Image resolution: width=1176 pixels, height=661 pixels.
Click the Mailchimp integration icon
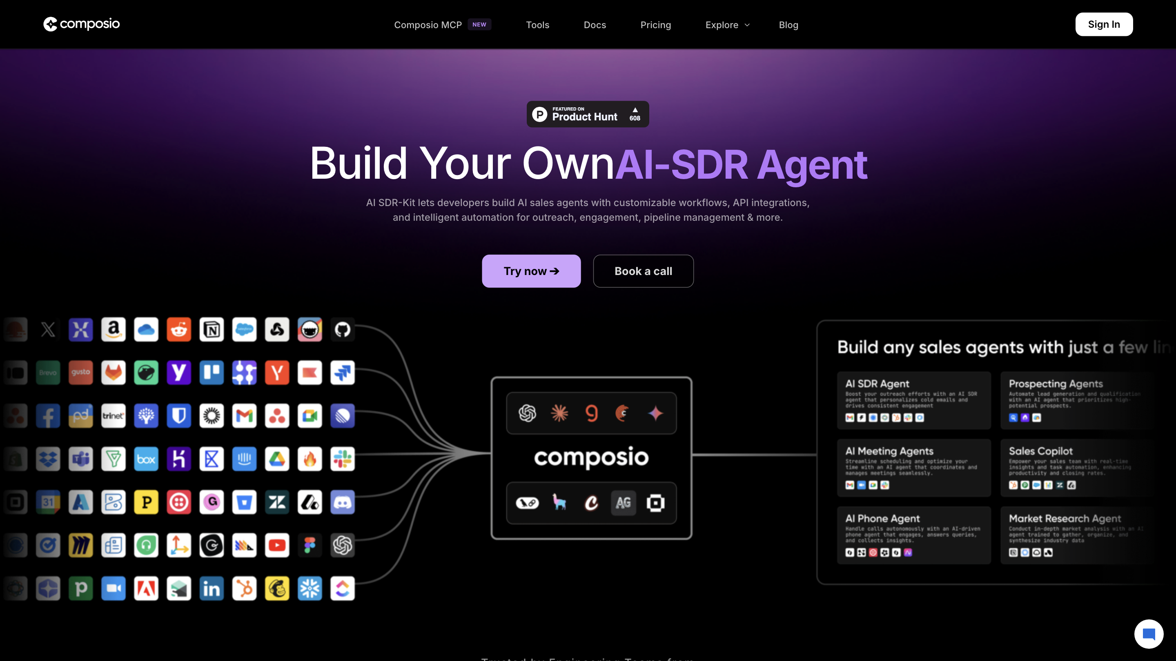(x=277, y=588)
